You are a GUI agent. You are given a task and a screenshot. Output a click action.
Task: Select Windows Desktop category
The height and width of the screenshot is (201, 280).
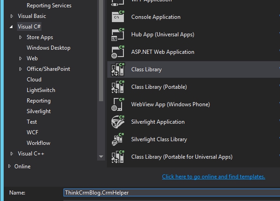pos(48,48)
